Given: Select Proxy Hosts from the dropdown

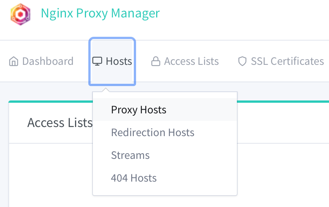Looking at the screenshot, I should click(165, 110).
